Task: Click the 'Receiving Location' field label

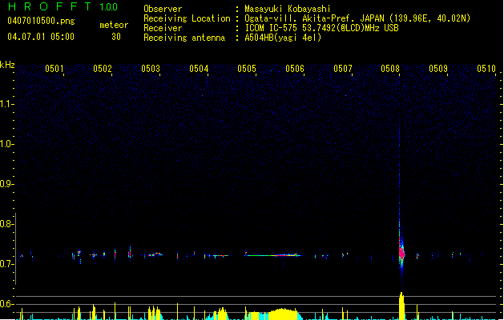Action: [187, 18]
